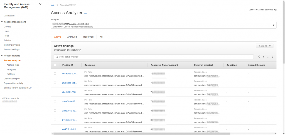Check the box for finding 56cabf86-52e
Image resolution: width=285 pixels, height=135 pixels.
click(x=55, y=73)
